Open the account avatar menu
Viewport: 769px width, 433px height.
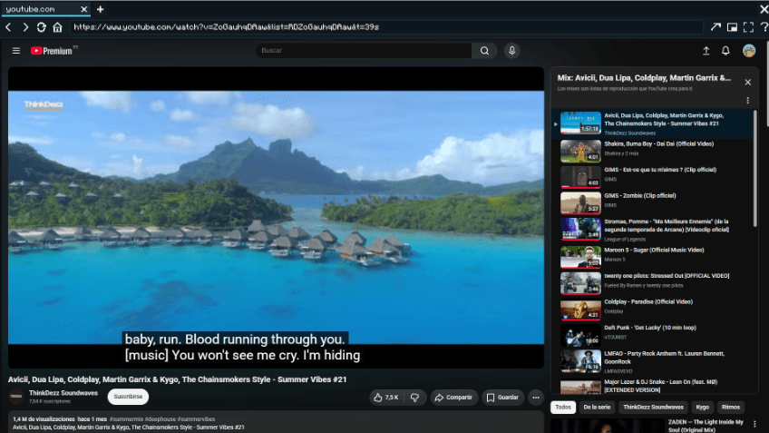[749, 51]
